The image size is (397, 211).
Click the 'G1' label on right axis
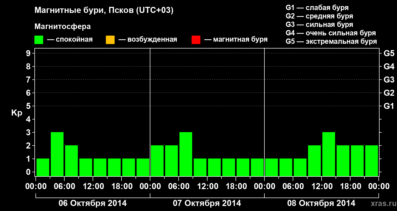point(389,106)
